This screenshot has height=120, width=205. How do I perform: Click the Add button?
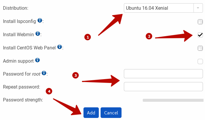pyautogui.click(x=91, y=113)
